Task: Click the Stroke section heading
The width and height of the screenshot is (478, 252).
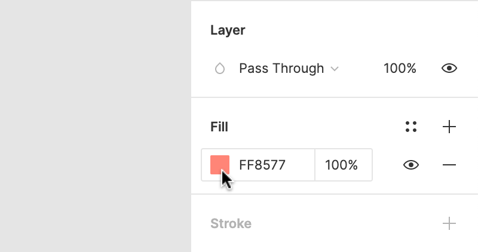Action: [x=231, y=223]
